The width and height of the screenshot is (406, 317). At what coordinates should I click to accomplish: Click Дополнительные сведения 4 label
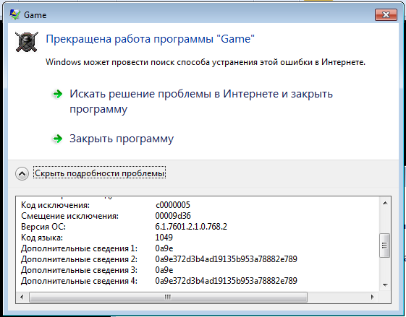[79, 281]
